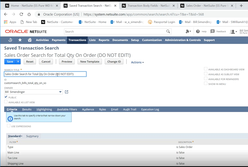Open the Summary criteria subtab

[32, 136]
